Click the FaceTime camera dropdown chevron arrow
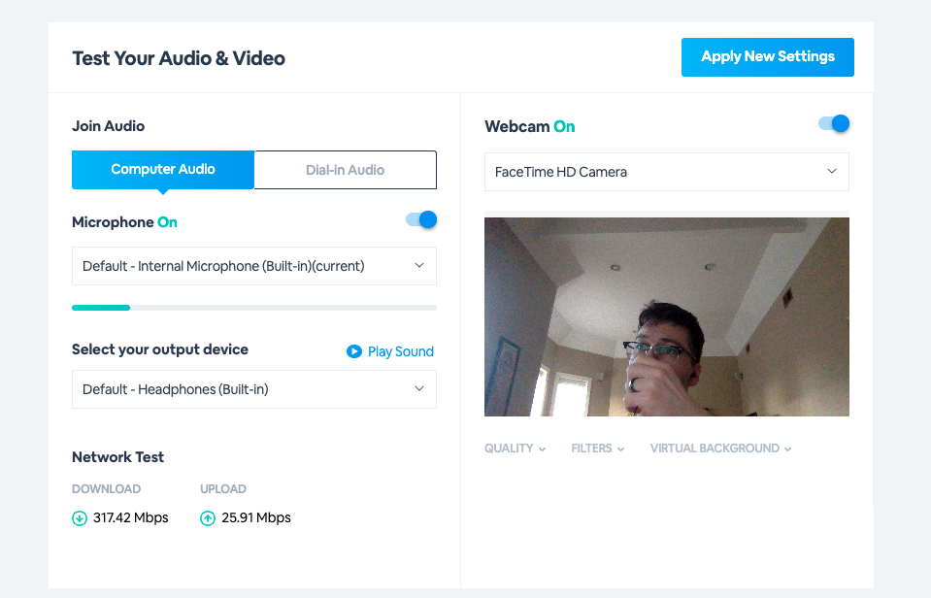This screenshot has height=598, width=931. point(831,171)
